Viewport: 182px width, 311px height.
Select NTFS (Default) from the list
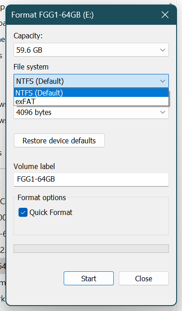pos(91,93)
